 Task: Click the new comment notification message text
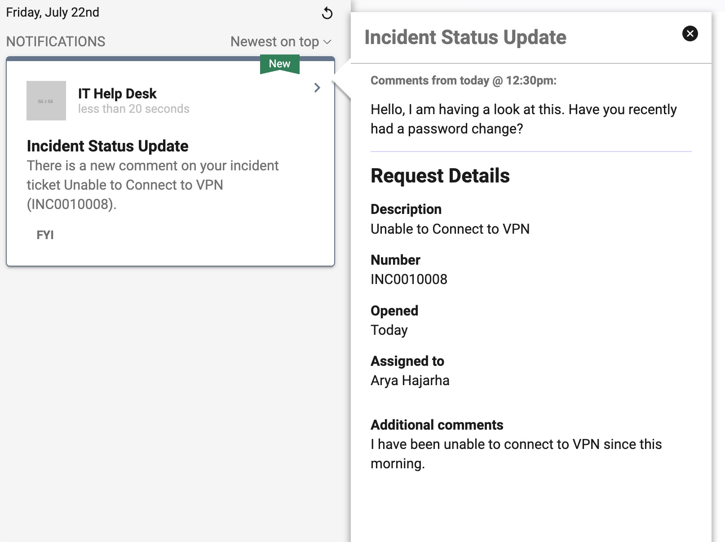coord(153,185)
